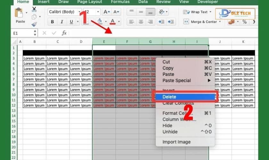Click the Format Painter brush icon
The image size is (269, 160).
coord(34,24)
